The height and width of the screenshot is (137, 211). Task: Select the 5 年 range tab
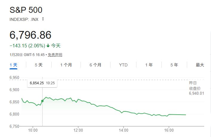pyautogui.click(x=174, y=65)
